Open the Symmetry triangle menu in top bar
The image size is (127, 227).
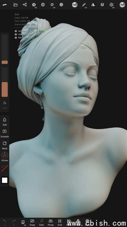click(93, 5)
